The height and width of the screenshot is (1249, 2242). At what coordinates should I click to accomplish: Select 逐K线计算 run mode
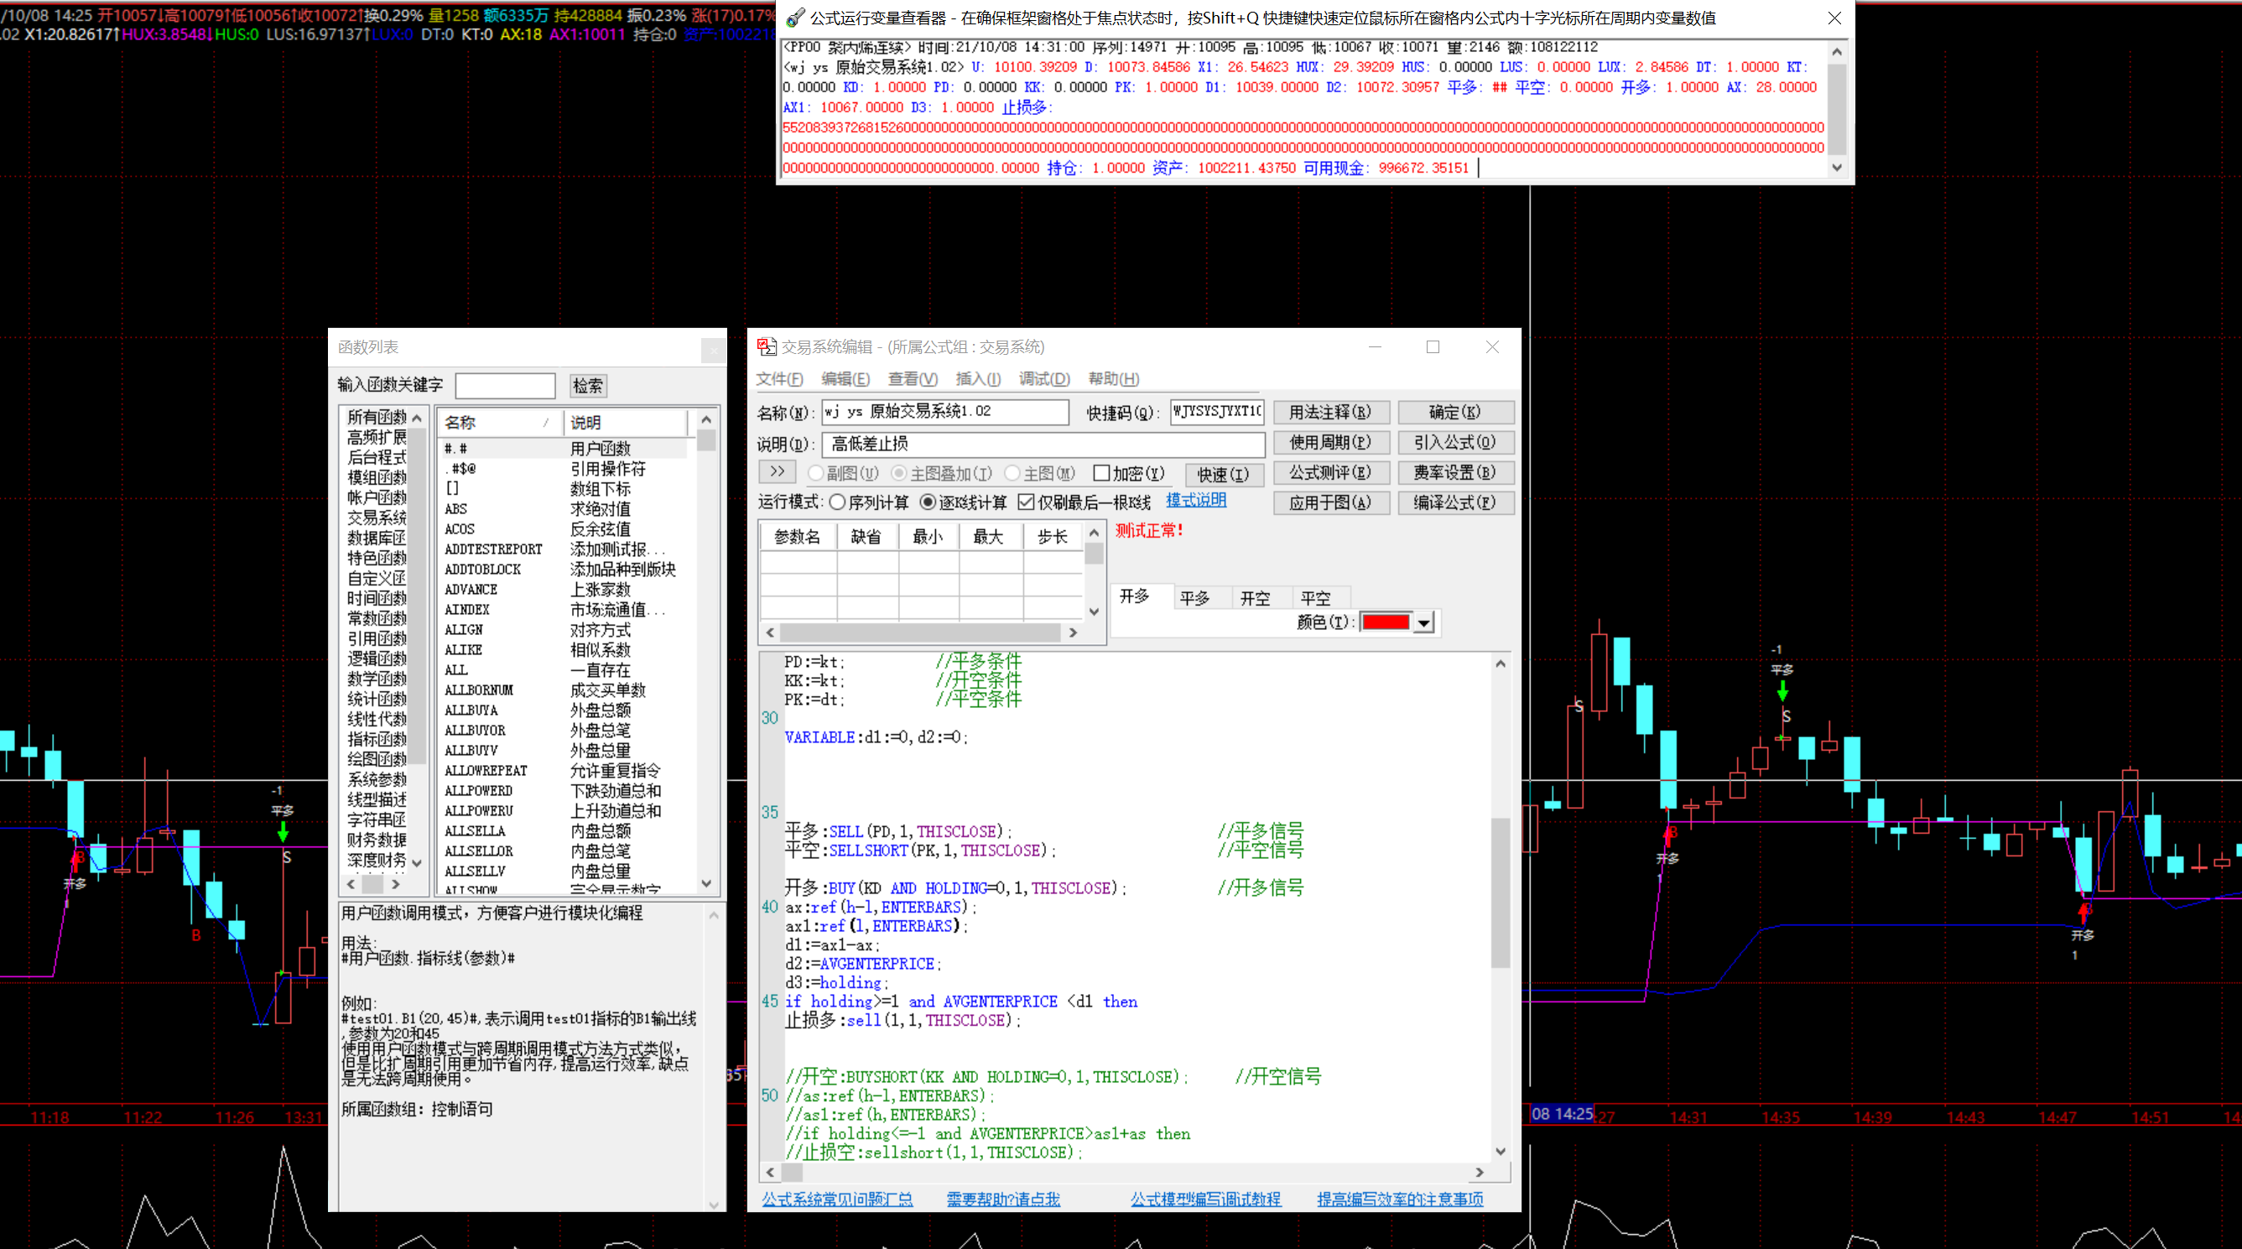point(928,502)
